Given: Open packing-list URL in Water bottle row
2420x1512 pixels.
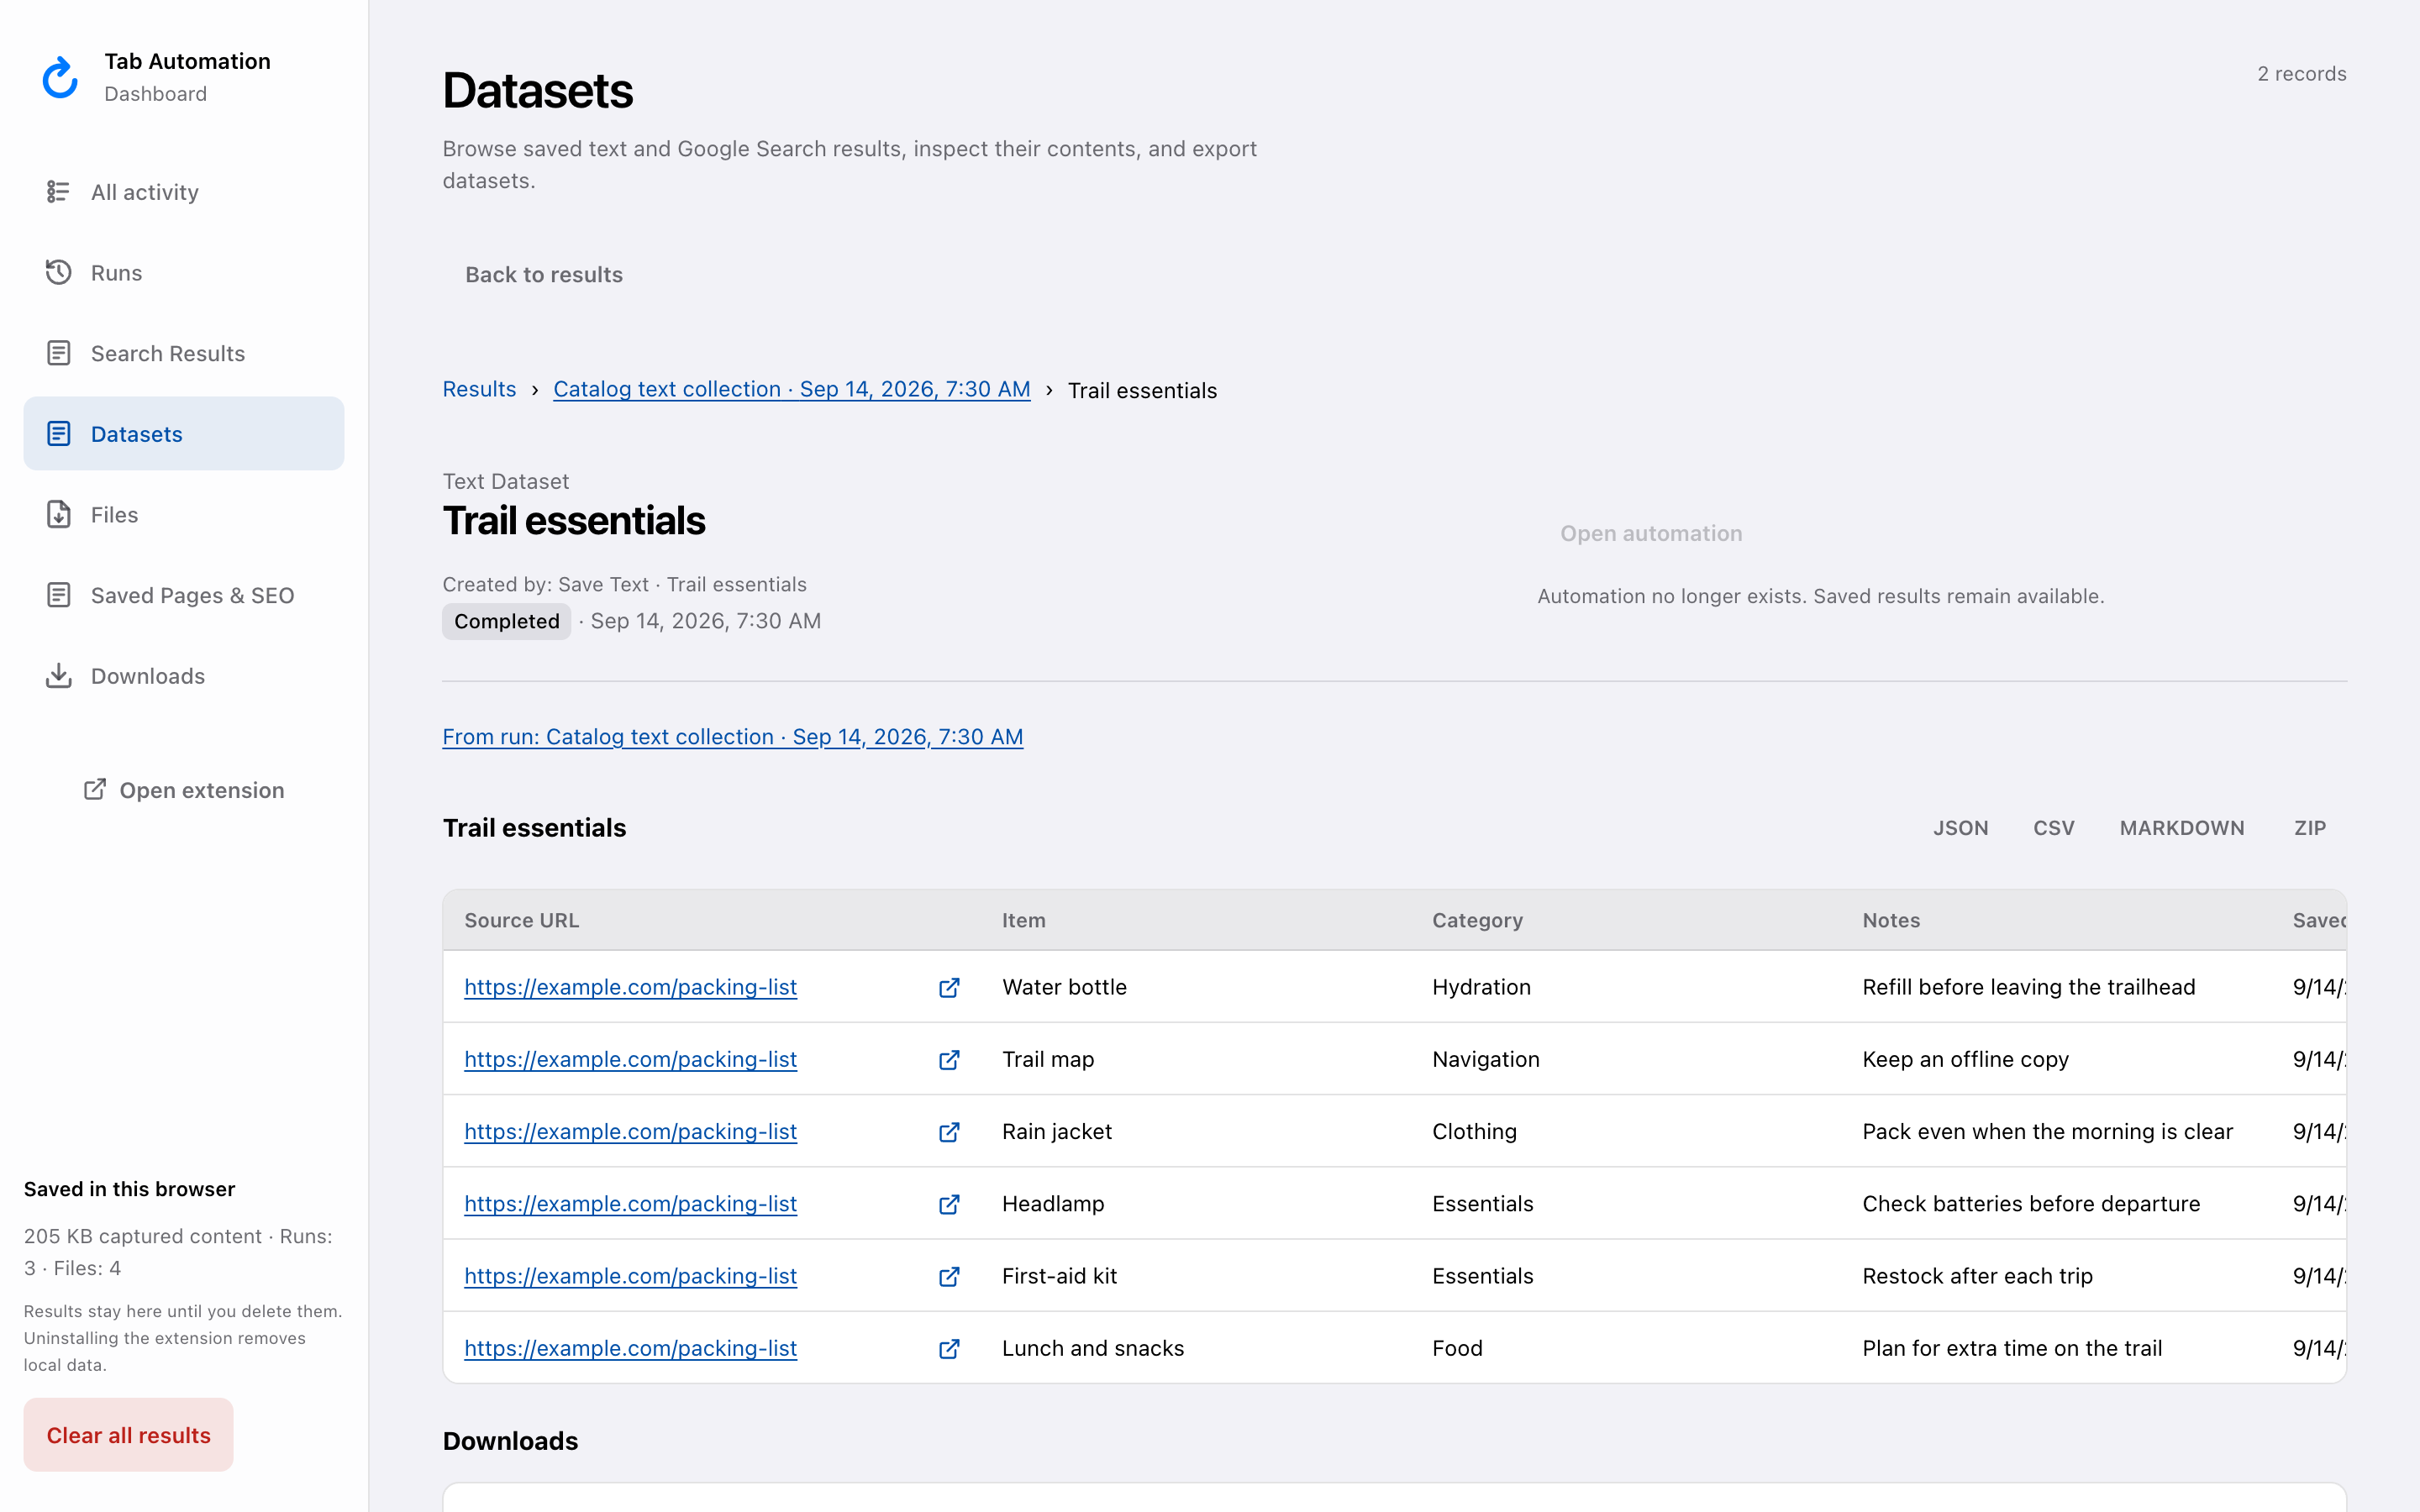Looking at the screenshot, I should tap(630, 987).
